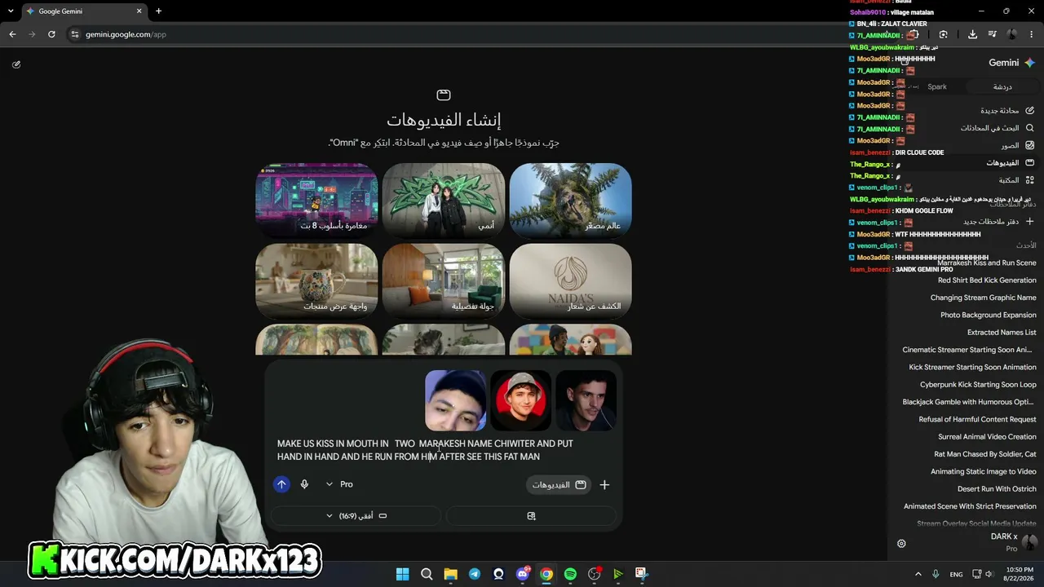Open Chrome media controls

coord(992,34)
